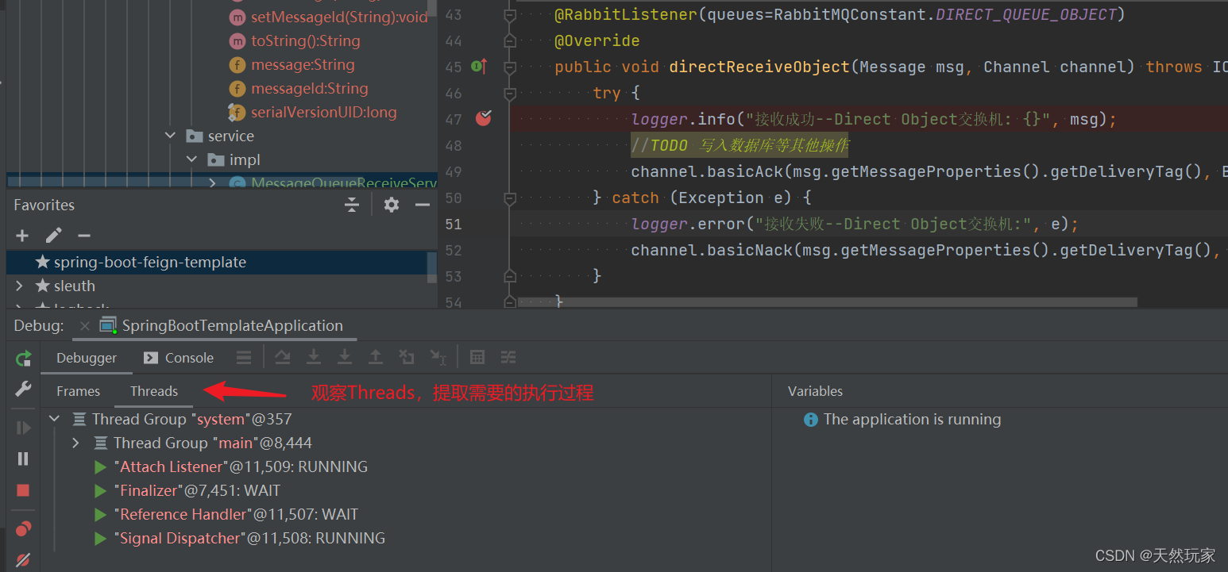Click the Favorites panel title
The height and width of the screenshot is (572, 1228).
pos(44,205)
